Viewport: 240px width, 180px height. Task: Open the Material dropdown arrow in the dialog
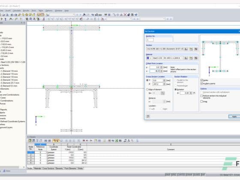182,58
